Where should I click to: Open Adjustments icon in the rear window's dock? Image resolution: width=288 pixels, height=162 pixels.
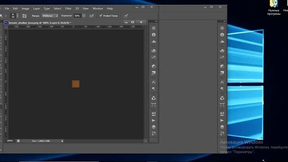pyautogui.click(x=222, y=66)
